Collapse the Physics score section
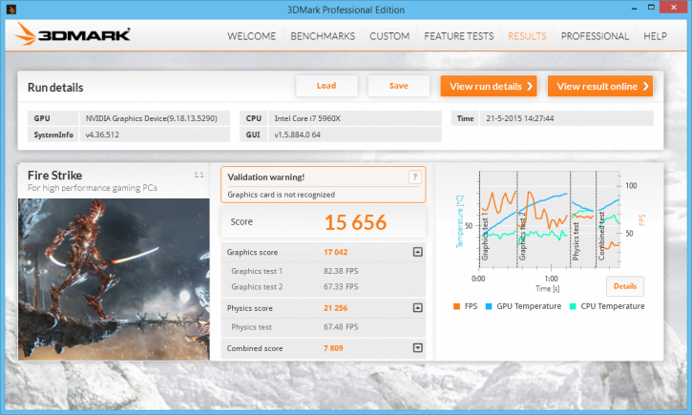The height and width of the screenshot is (415, 692). pyautogui.click(x=417, y=308)
